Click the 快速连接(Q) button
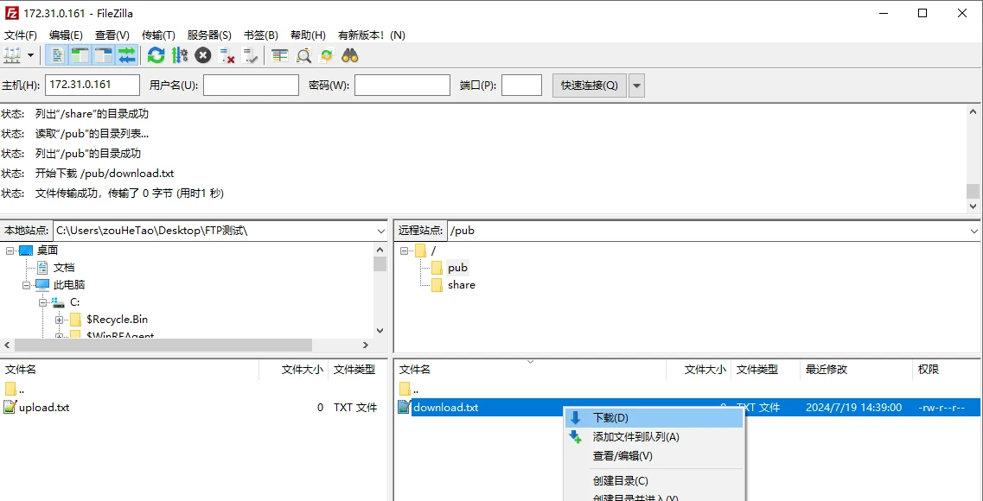983x501 pixels. (590, 86)
